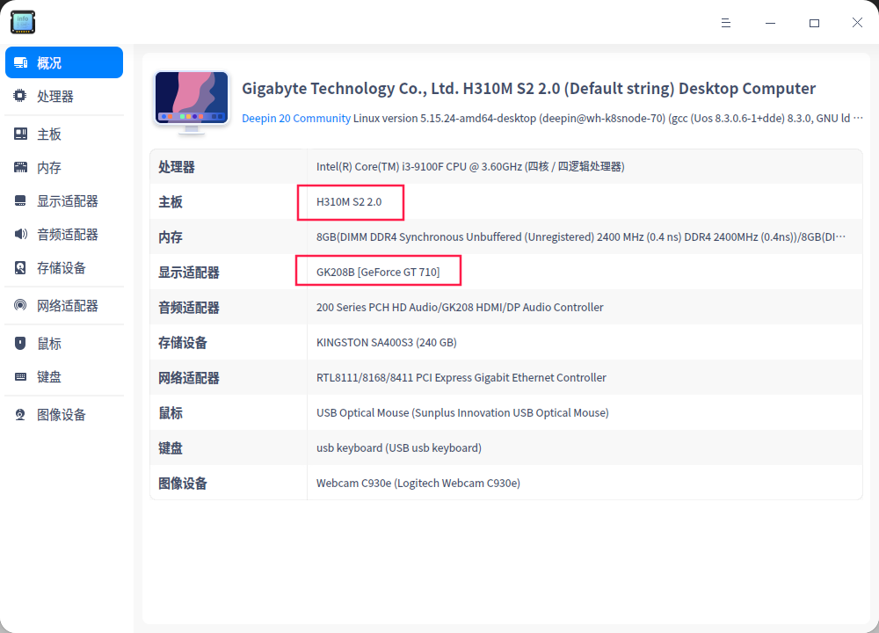The height and width of the screenshot is (633, 879).
Task: Click the 概况 monitor icon in sidebar
Action: click(x=21, y=62)
